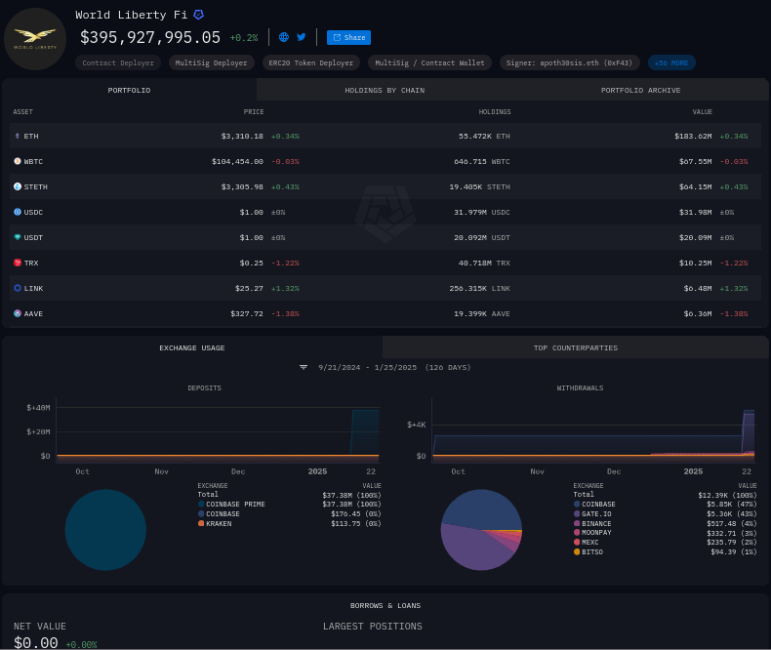Open the AAVE asset name
Screen dimensions: 771x650
click(33, 314)
